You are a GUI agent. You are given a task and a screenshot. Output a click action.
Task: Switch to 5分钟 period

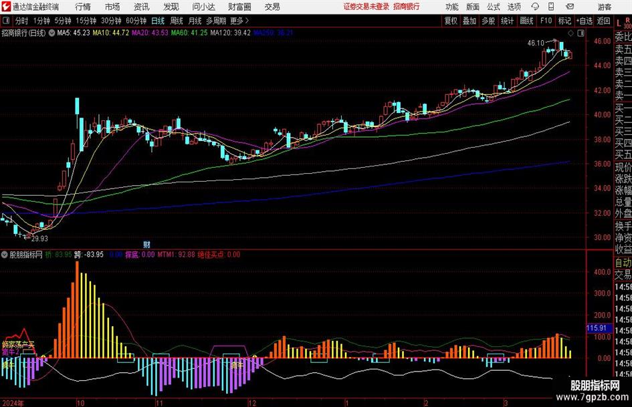click(x=62, y=21)
